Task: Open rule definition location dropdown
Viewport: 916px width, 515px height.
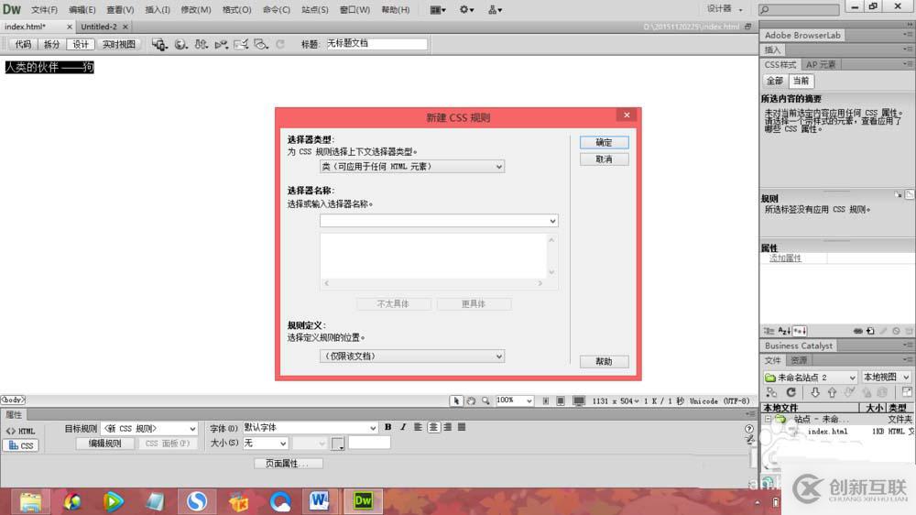Action: pyautogui.click(x=412, y=356)
